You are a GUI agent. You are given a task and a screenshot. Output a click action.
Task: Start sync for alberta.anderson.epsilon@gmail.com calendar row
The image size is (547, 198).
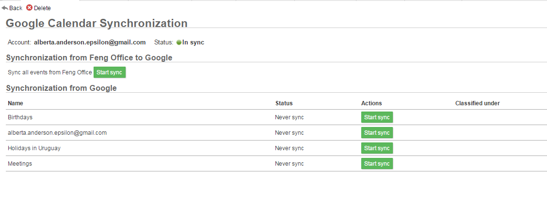coord(377,133)
